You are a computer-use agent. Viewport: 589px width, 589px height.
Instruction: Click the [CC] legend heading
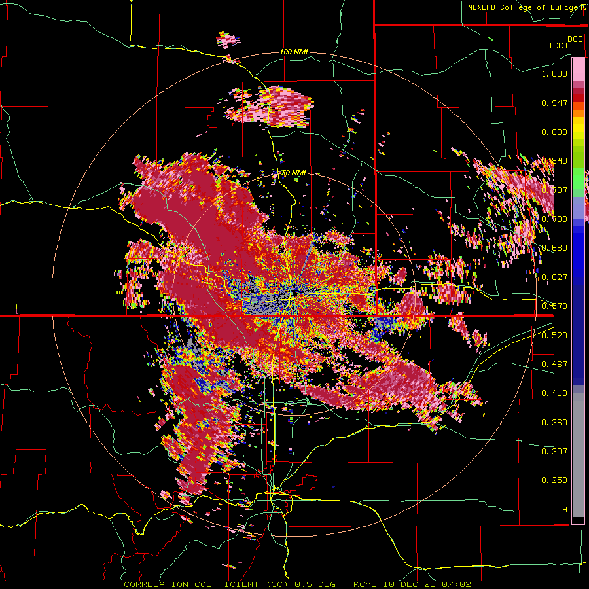tap(559, 45)
